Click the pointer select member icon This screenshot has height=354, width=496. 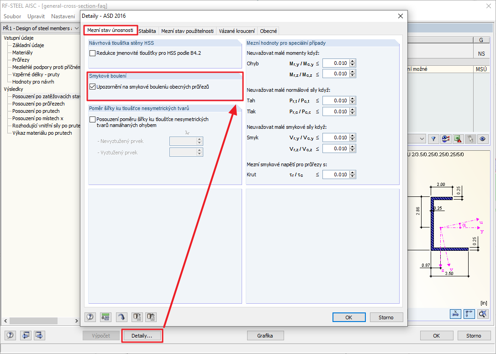tap(470, 139)
